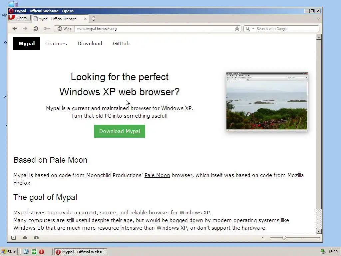This screenshot has height=256, width=341.
Task: Click the 'The goal of Mypal' heading
Action: point(45,197)
